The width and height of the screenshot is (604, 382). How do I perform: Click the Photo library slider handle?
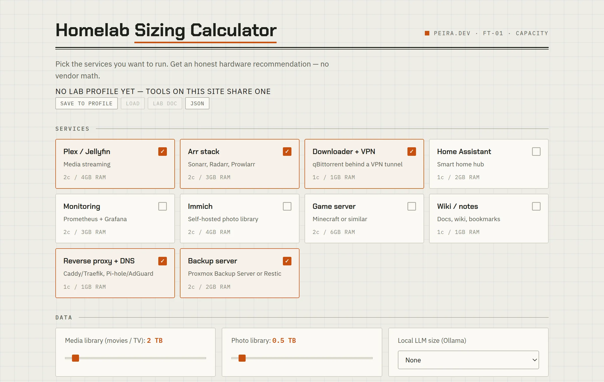(242, 358)
